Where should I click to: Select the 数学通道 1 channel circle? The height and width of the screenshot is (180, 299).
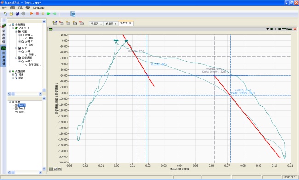click(26, 64)
